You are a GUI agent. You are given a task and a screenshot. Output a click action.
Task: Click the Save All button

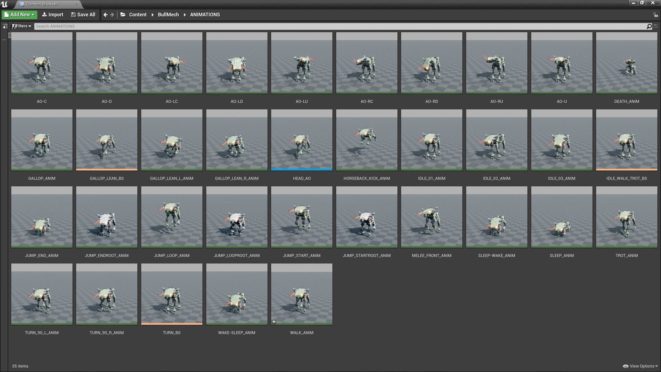83,15
